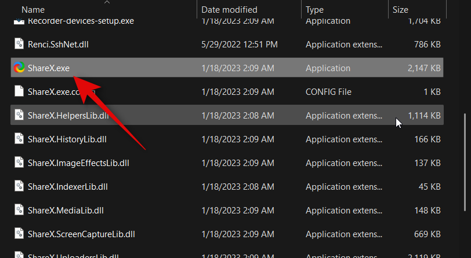The width and height of the screenshot is (471, 258).
Task: Click the Renci.SshNet.dll file icon
Action: (19, 44)
